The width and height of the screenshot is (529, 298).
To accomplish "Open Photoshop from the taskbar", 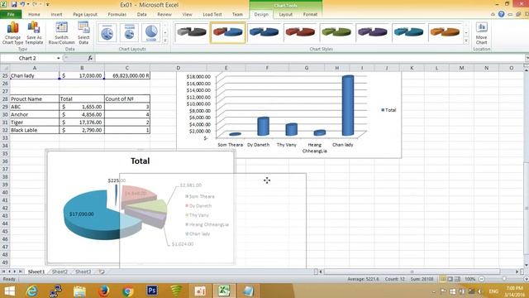I will coord(152,291).
